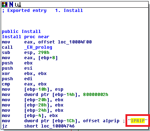The height and width of the screenshot is (131, 150).
Task: Select the 'mov [ebp-4], ebx' line
Action: tap(30, 116)
